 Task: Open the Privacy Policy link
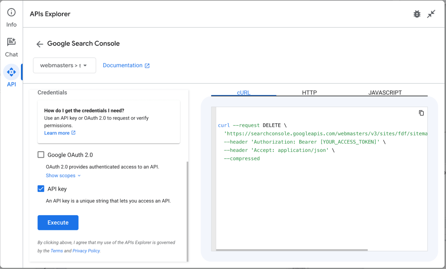pyautogui.click(x=86, y=250)
